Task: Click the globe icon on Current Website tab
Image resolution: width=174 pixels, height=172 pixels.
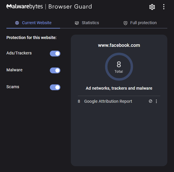Action: pos(17,23)
